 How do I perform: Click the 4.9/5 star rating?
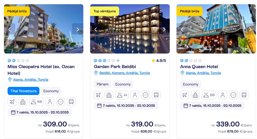pyautogui.click(x=159, y=61)
